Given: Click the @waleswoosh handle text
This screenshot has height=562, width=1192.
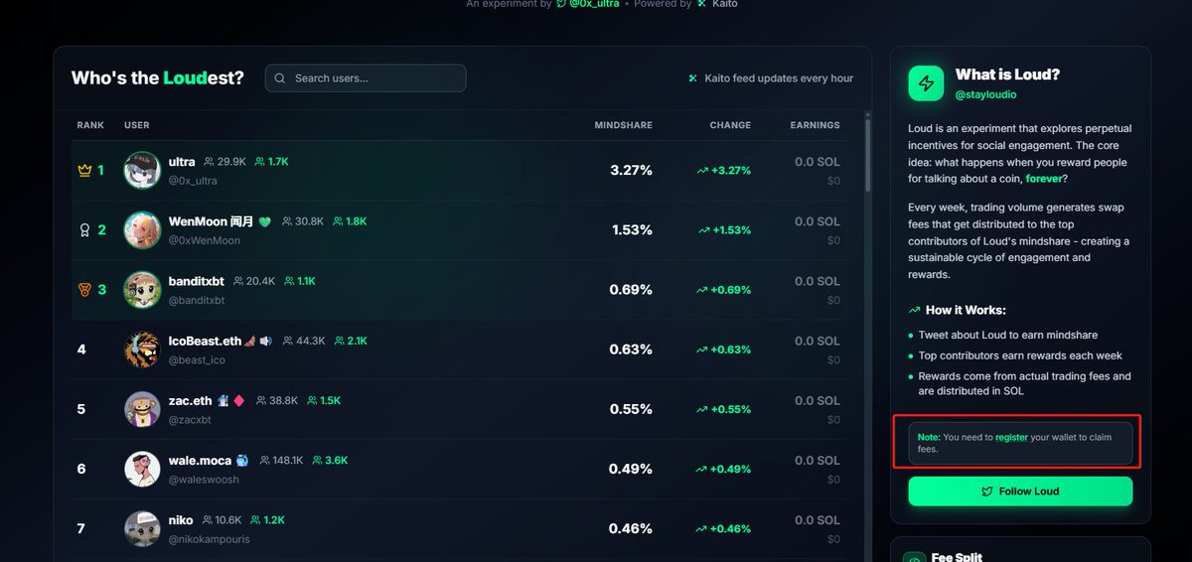Looking at the screenshot, I should click(204, 480).
